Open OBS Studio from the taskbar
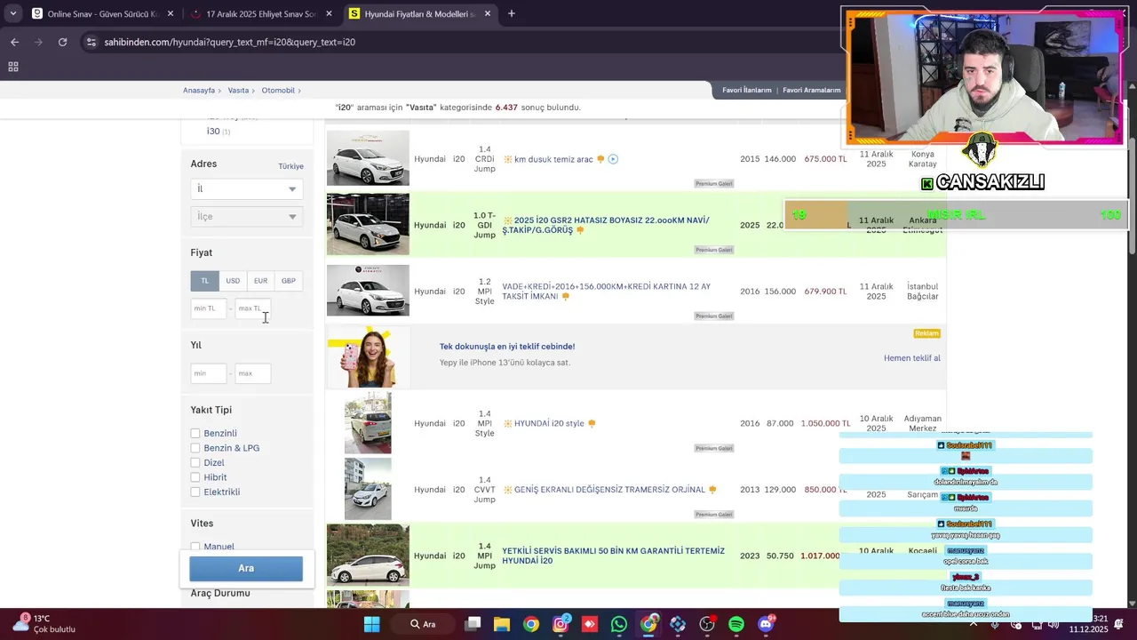The image size is (1137, 640). (707, 624)
